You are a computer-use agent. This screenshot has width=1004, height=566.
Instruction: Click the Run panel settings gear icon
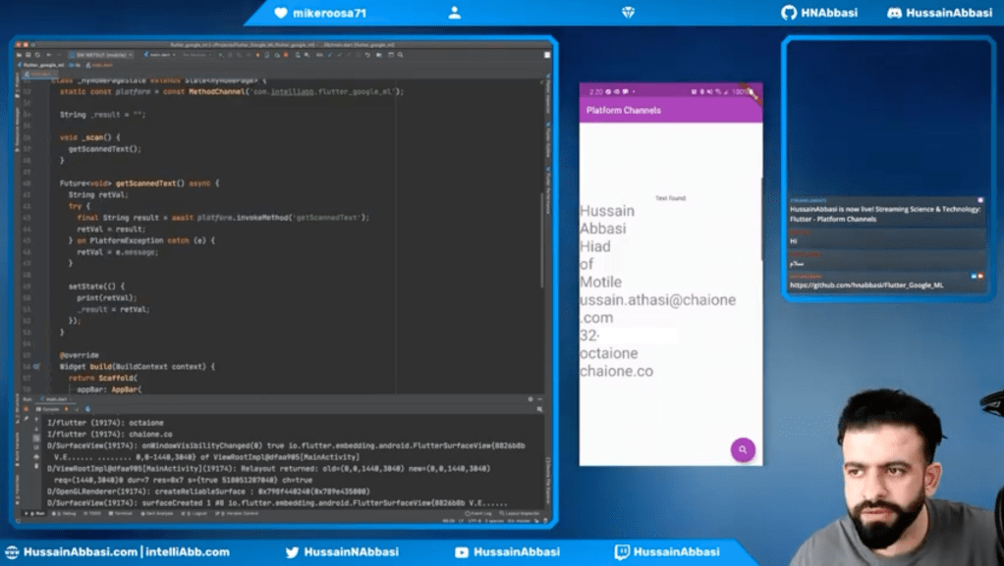point(530,399)
